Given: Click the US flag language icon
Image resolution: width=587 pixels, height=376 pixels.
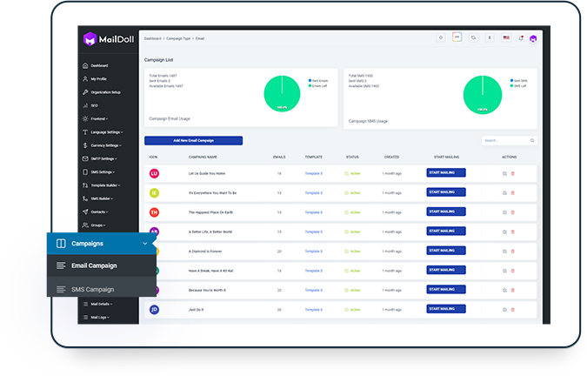Looking at the screenshot, I should pos(505,38).
